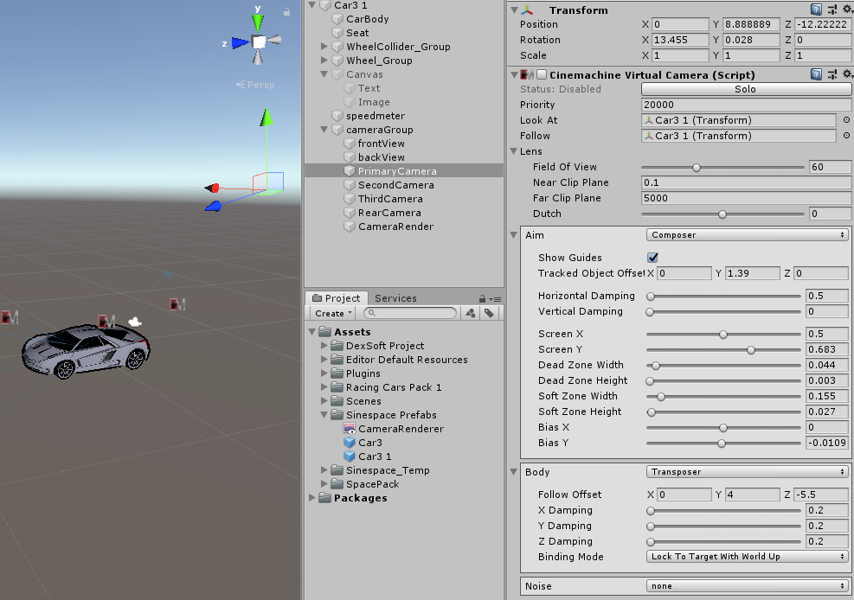854x600 pixels.
Task: Open the Body Transposer dropdown
Action: click(x=746, y=472)
